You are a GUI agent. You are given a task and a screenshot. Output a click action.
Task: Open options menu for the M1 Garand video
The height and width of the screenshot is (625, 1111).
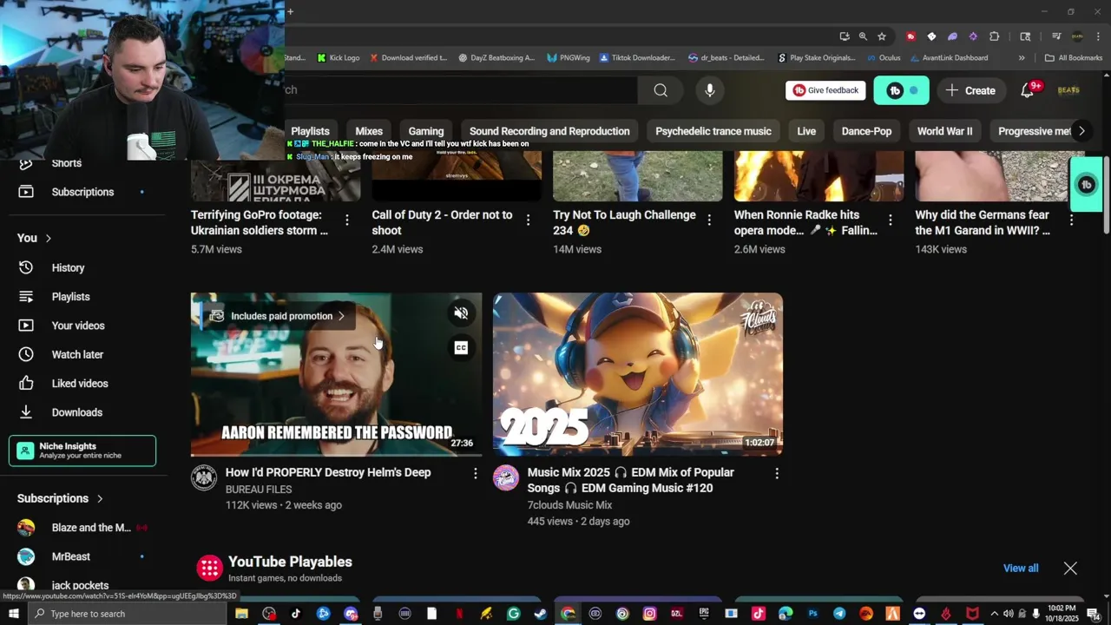pos(1071,220)
